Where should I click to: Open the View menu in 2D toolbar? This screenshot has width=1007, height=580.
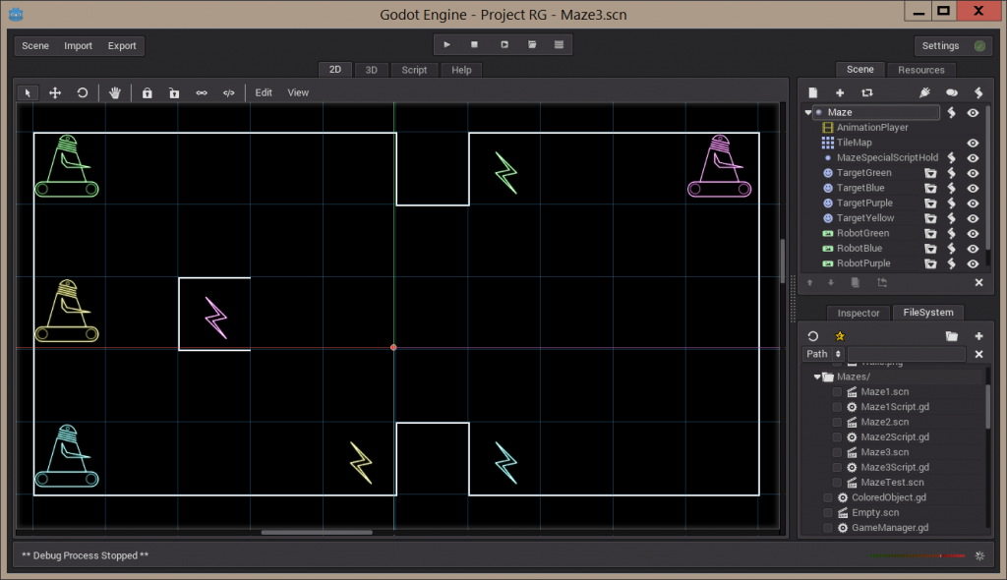[x=298, y=92]
